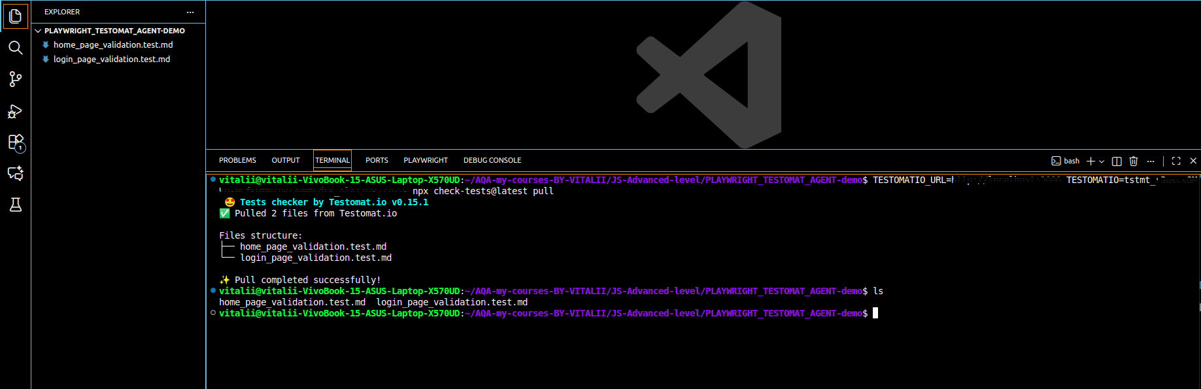This screenshot has height=389, width=1201.
Task: Click home_page_validation.test.md in files structure
Action: tap(313, 247)
